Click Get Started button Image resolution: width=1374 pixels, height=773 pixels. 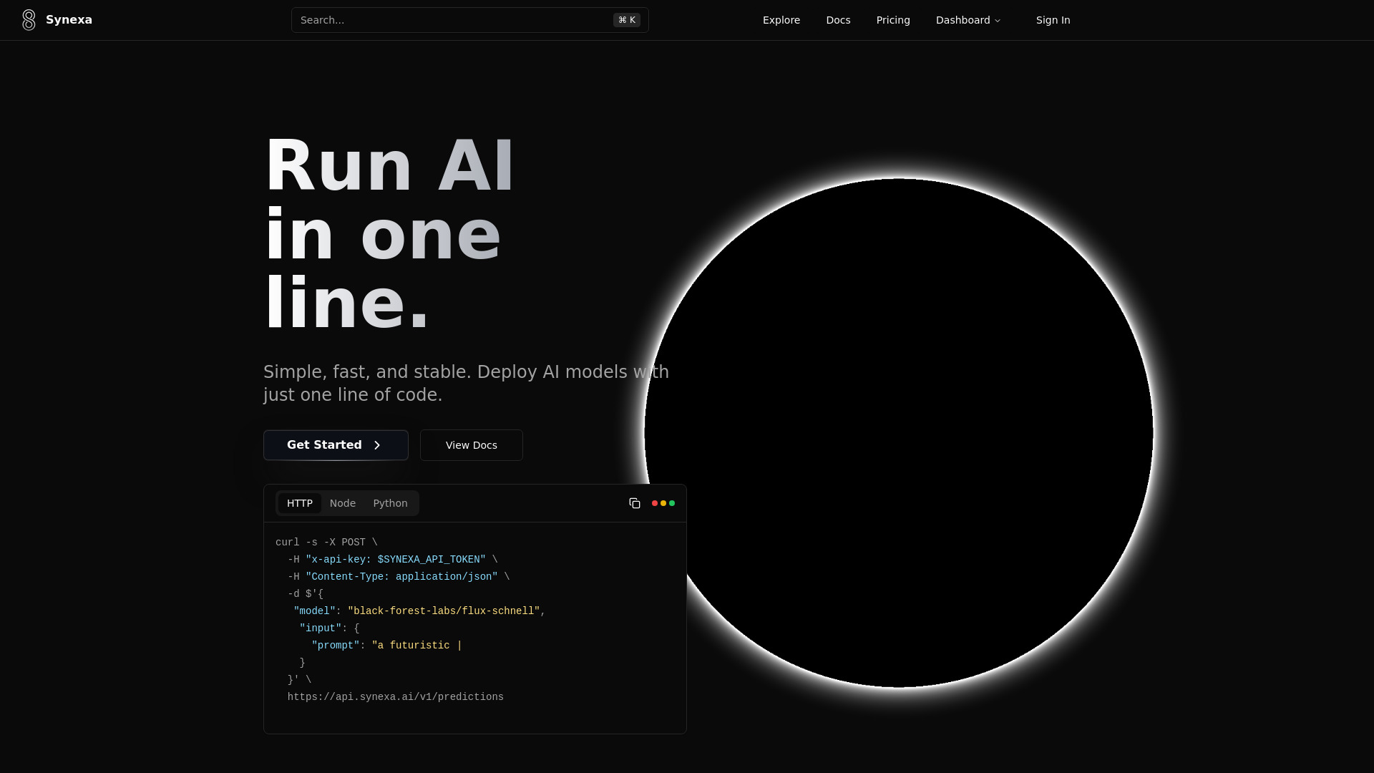click(x=335, y=444)
